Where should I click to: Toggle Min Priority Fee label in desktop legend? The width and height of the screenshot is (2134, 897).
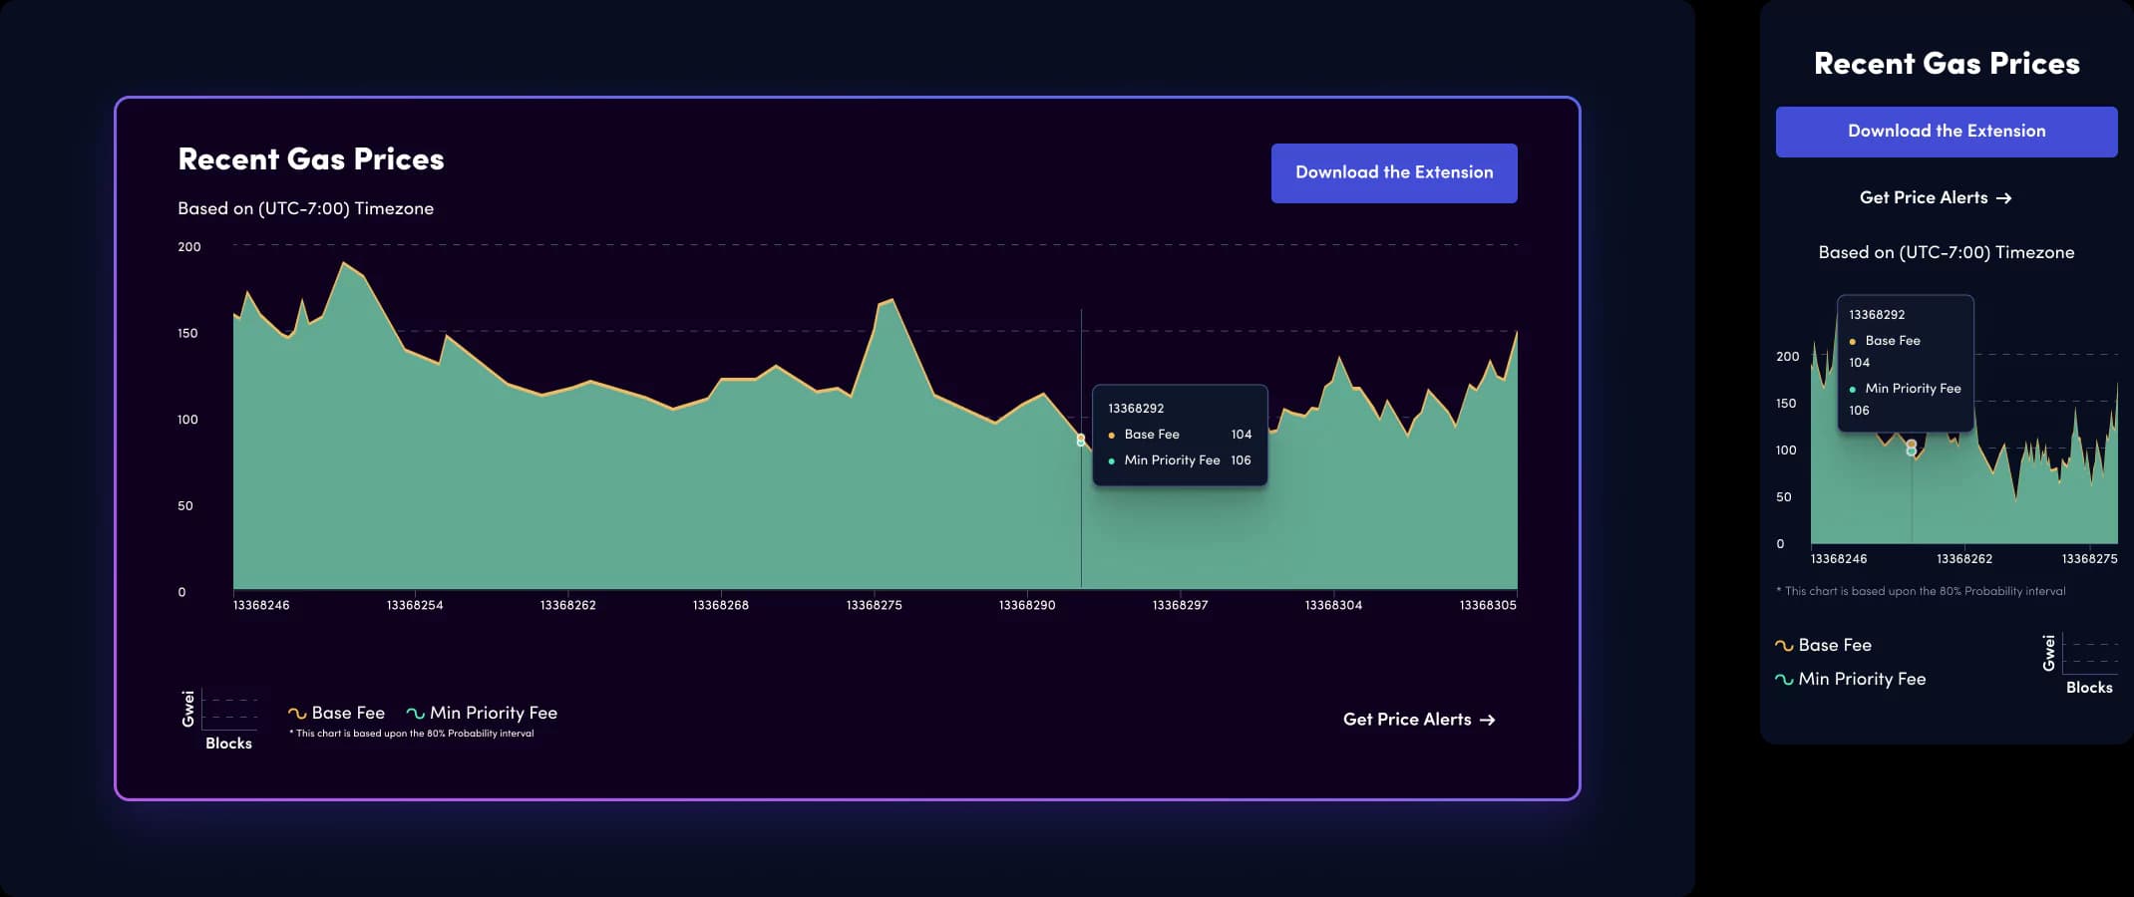point(494,714)
